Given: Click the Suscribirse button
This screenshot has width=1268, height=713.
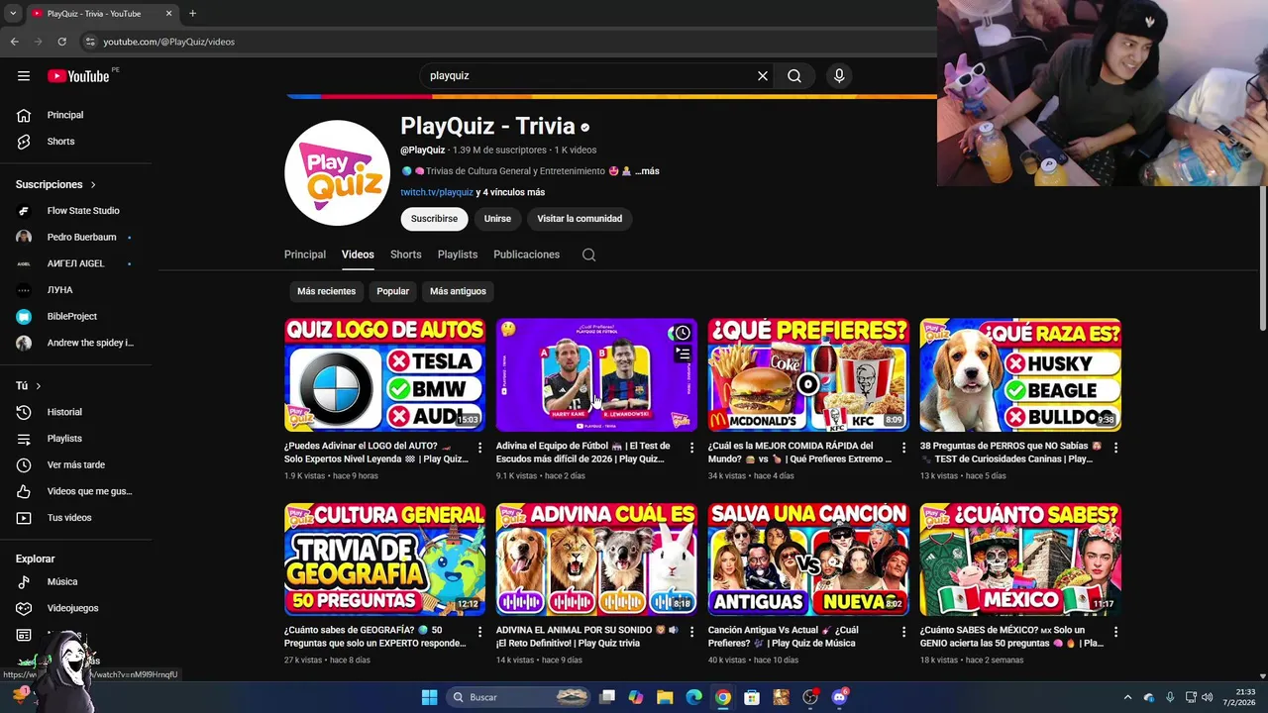Looking at the screenshot, I should [x=434, y=219].
